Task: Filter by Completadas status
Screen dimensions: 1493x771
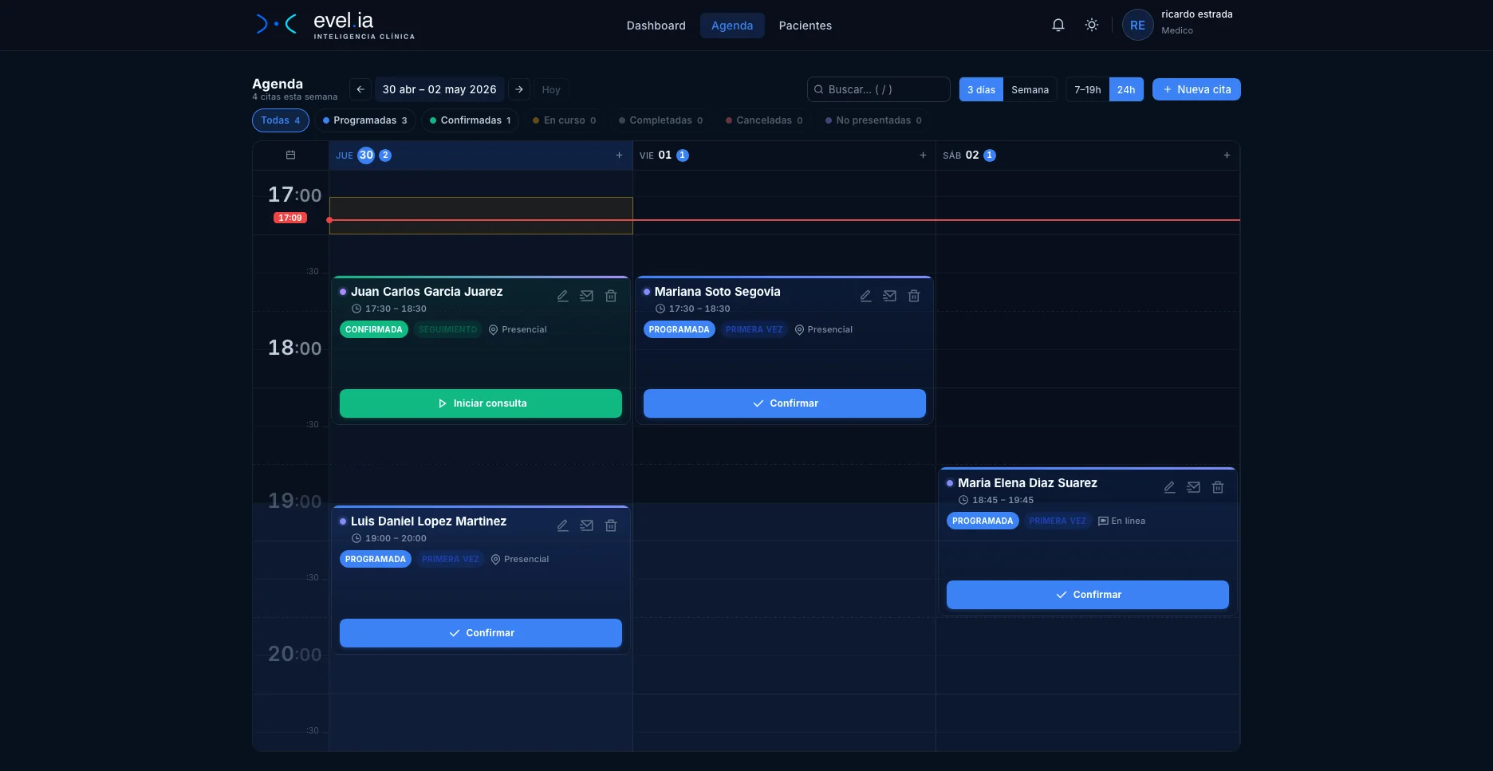Action: 661,120
